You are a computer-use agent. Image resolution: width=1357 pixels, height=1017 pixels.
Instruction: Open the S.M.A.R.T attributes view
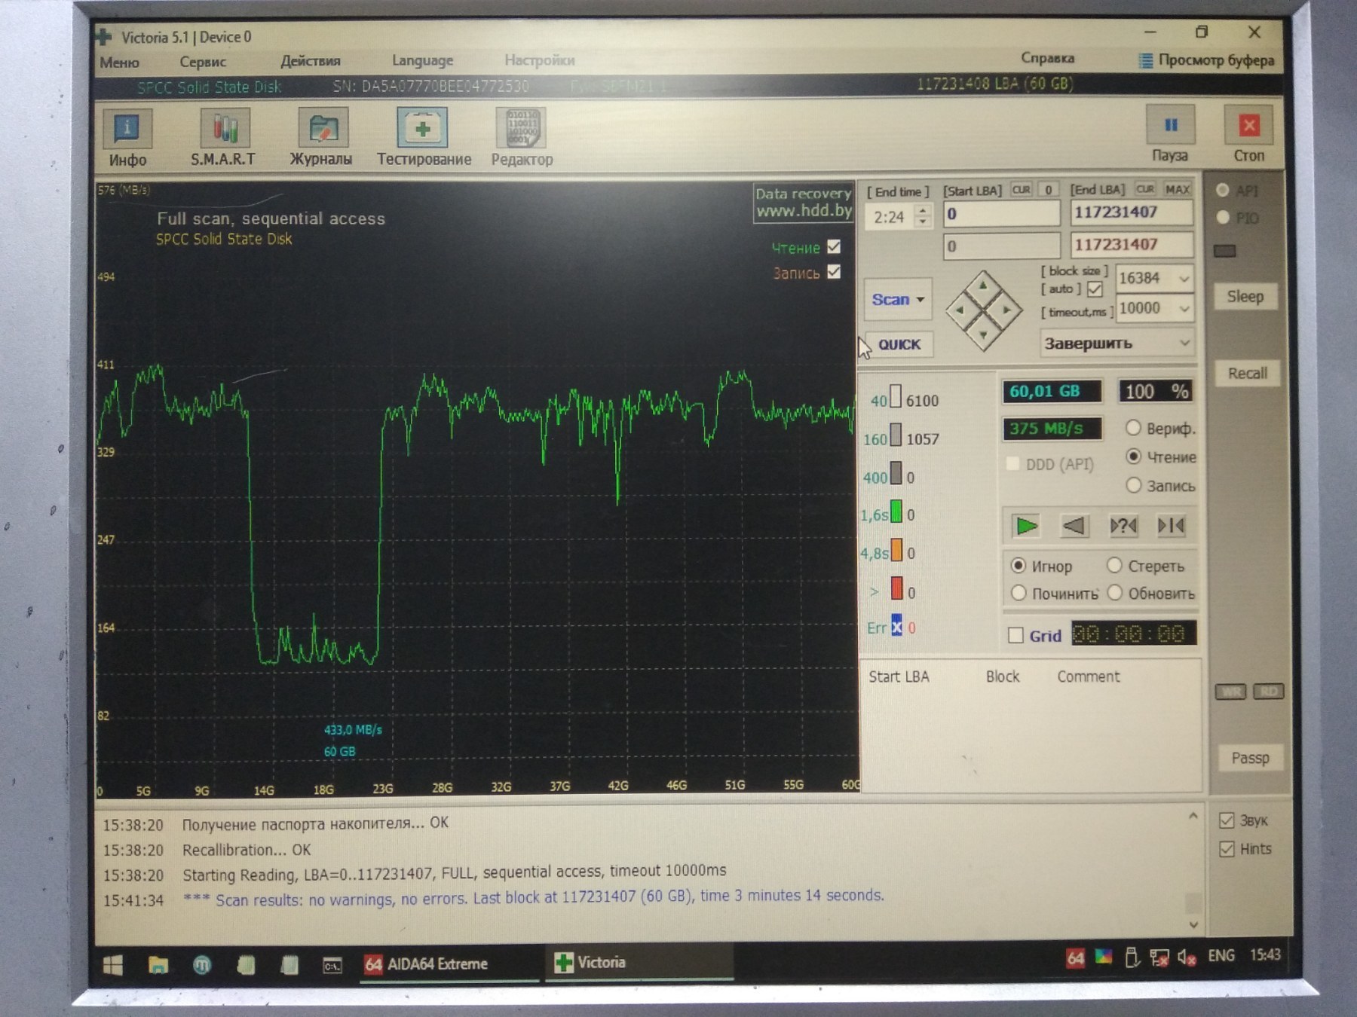(x=223, y=136)
